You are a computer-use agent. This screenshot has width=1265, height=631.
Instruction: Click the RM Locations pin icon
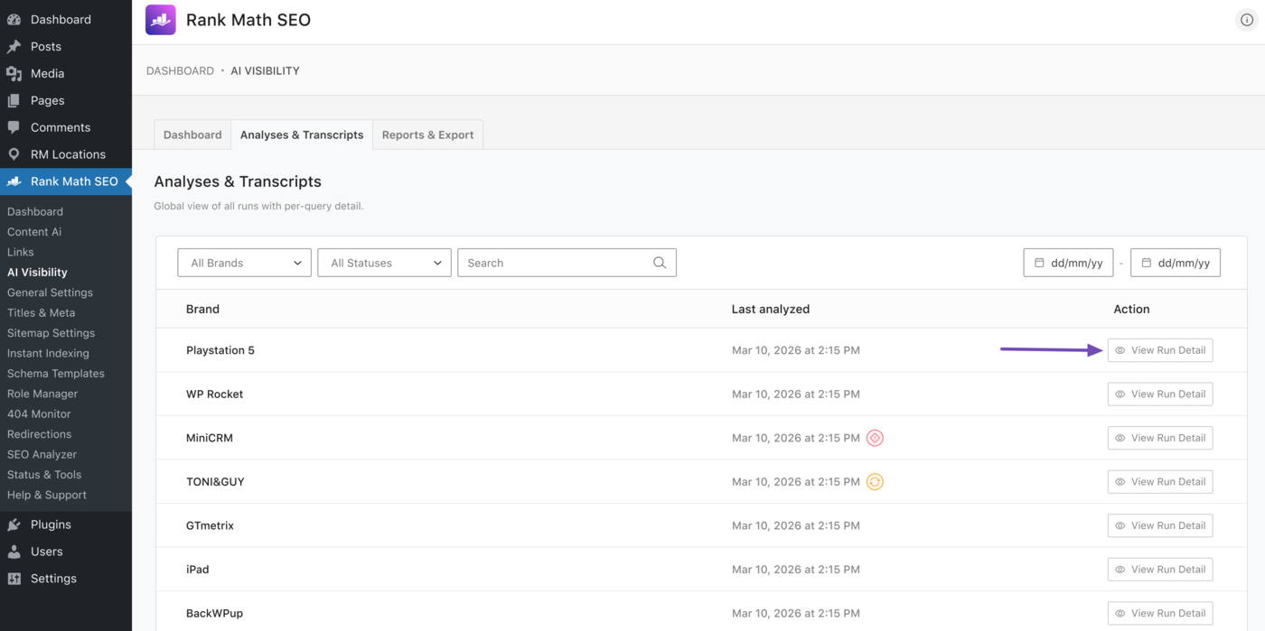(x=14, y=154)
